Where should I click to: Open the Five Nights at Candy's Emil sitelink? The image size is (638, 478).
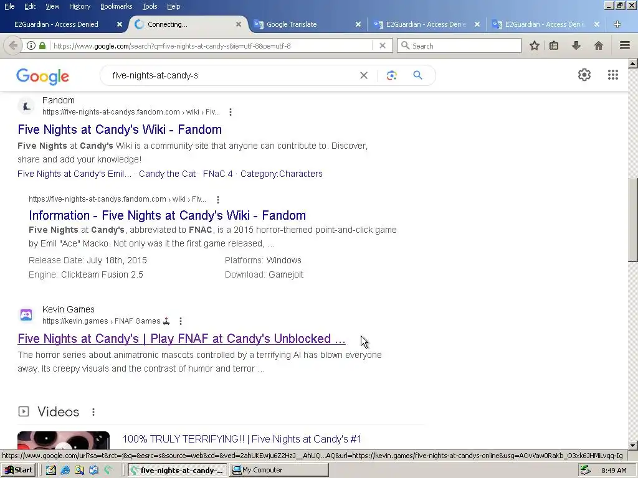(x=75, y=174)
